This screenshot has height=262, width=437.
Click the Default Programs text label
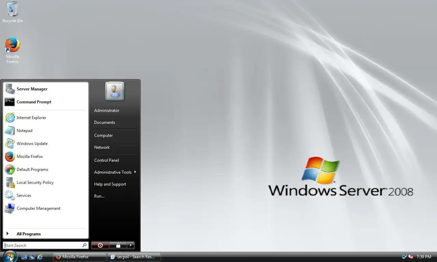click(32, 170)
